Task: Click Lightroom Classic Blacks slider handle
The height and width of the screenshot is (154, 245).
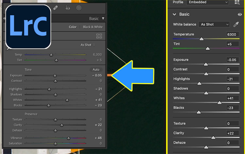Action: pos(49,105)
